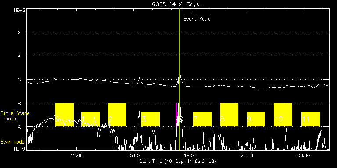The width and height of the screenshot is (337, 168).
Task: Click the 18:00 time axis label
Action: click(x=190, y=155)
